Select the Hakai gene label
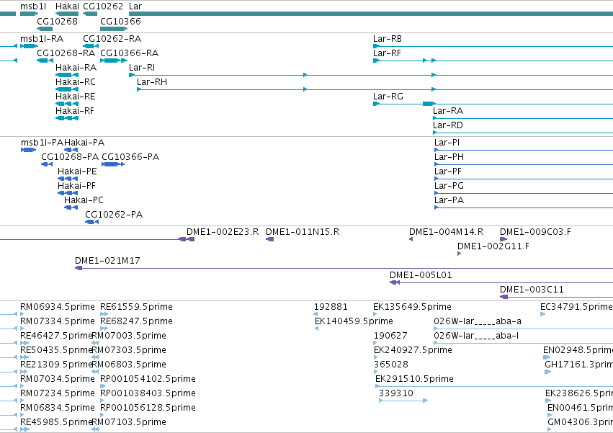613x433 pixels. coord(67,6)
